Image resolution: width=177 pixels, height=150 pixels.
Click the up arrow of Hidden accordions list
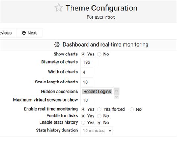(x=117, y=91)
